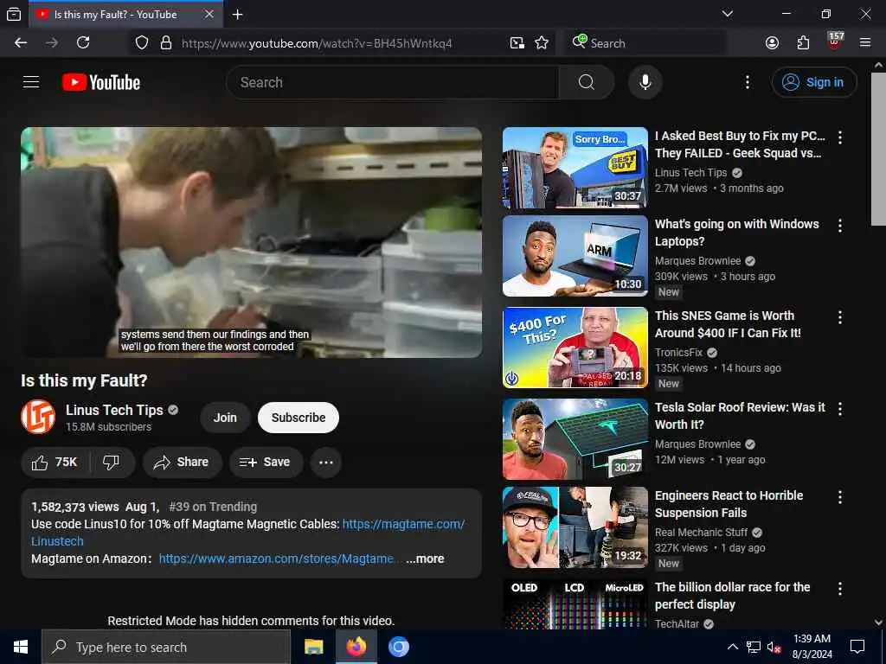Viewport: 886px width, 664px height.
Task: Click the site padlock icon
Action: (166, 43)
